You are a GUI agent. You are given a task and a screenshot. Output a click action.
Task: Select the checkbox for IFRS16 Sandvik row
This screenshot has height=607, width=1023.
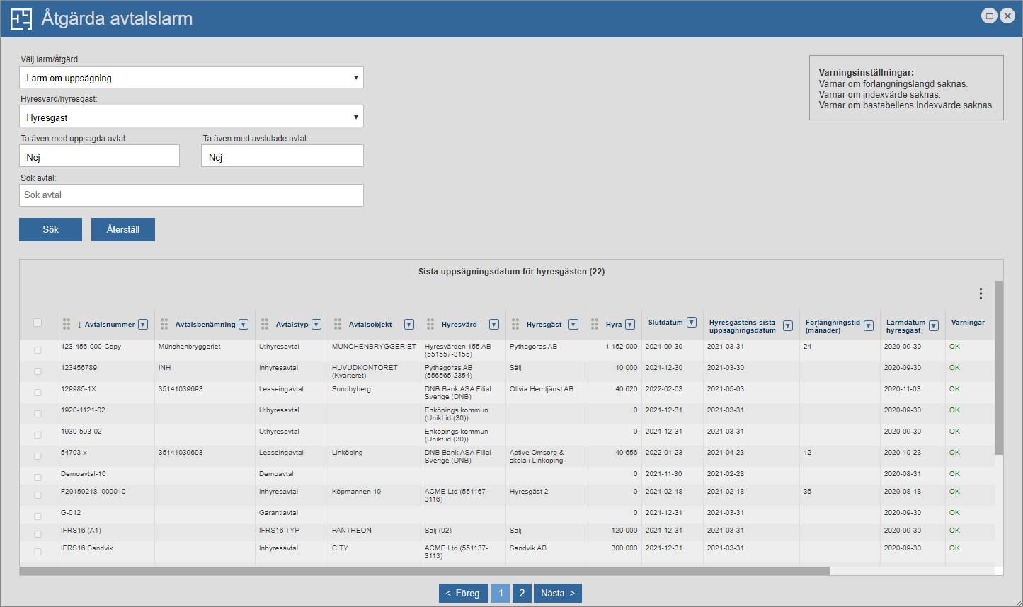[x=38, y=552]
